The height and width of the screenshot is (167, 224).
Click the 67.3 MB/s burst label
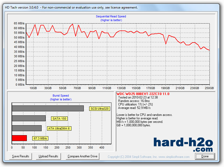(x=40, y=138)
